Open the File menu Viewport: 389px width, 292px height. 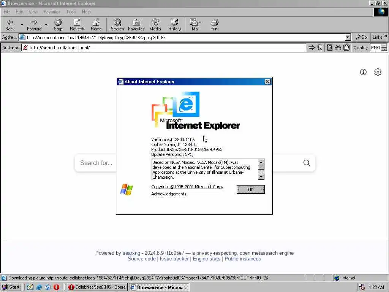[7, 12]
